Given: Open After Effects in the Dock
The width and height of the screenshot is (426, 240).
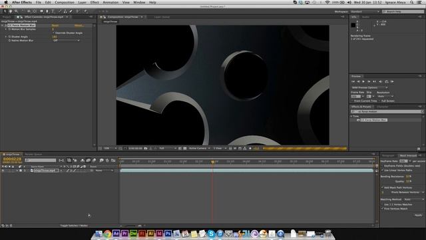Looking at the screenshot, I should point(116,233).
